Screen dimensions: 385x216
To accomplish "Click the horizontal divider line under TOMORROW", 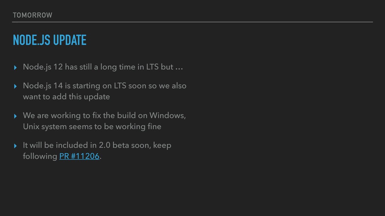I will tap(192, 22).
